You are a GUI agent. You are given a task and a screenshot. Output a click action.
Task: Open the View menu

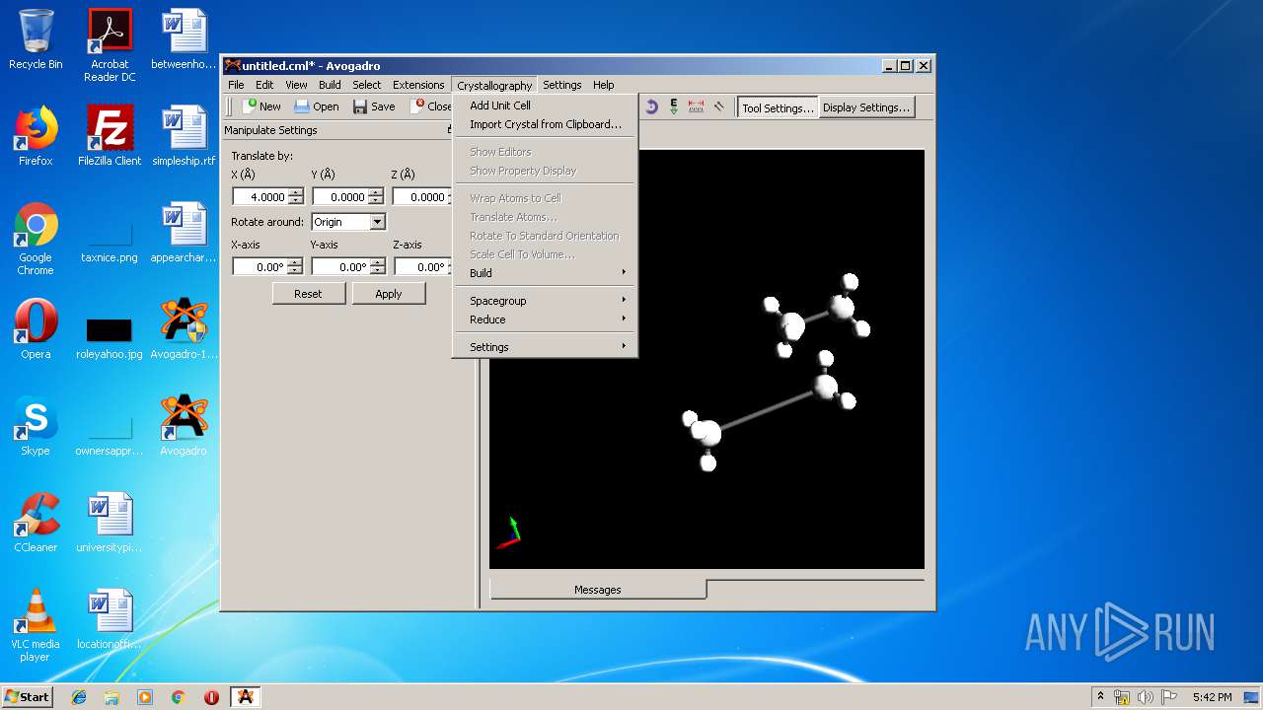(296, 85)
